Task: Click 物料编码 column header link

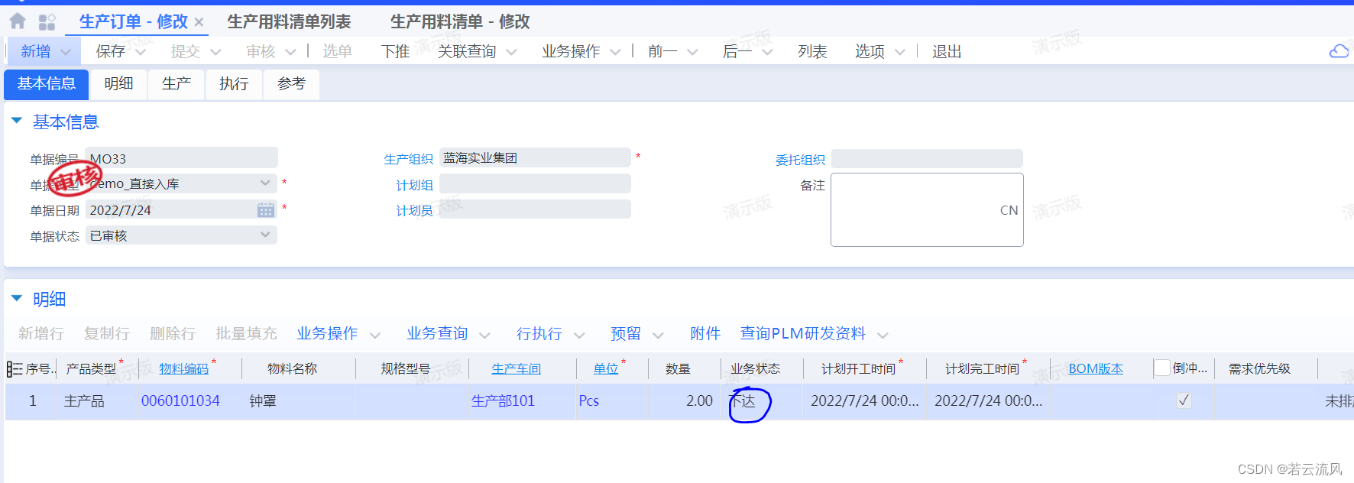Action: point(183,369)
